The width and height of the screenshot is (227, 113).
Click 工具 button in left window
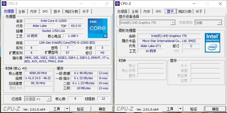(57, 109)
